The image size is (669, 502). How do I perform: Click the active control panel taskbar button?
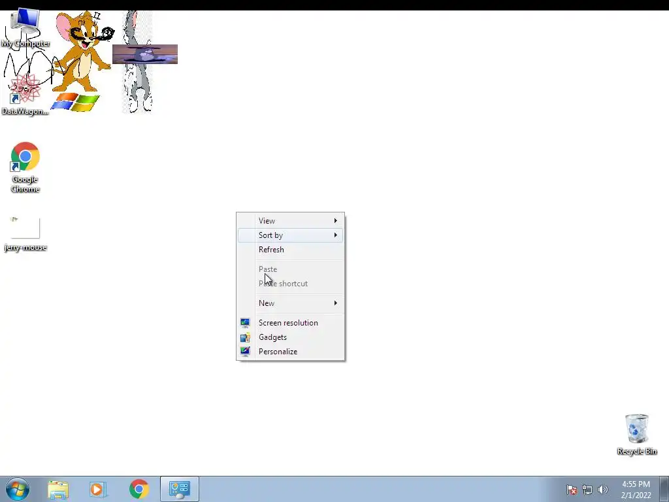coord(180,489)
